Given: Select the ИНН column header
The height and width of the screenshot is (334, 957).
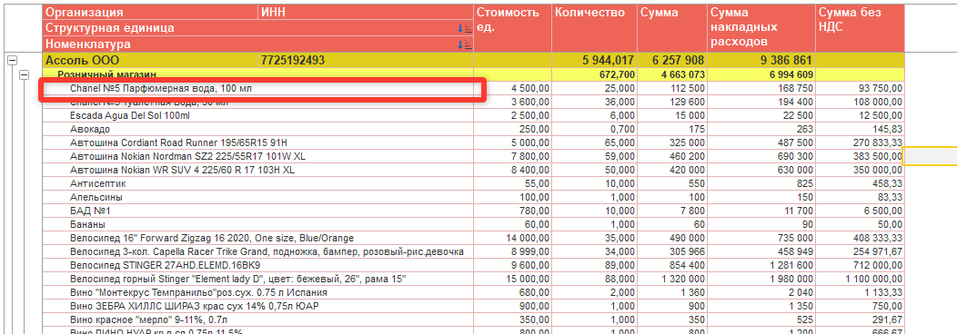Looking at the screenshot, I should (x=366, y=12).
